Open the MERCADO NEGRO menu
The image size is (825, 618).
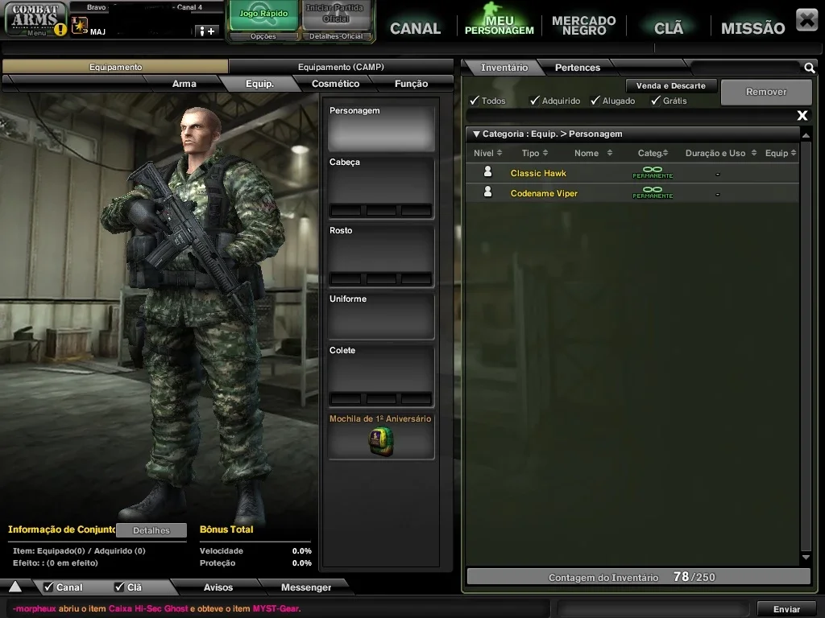click(583, 25)
